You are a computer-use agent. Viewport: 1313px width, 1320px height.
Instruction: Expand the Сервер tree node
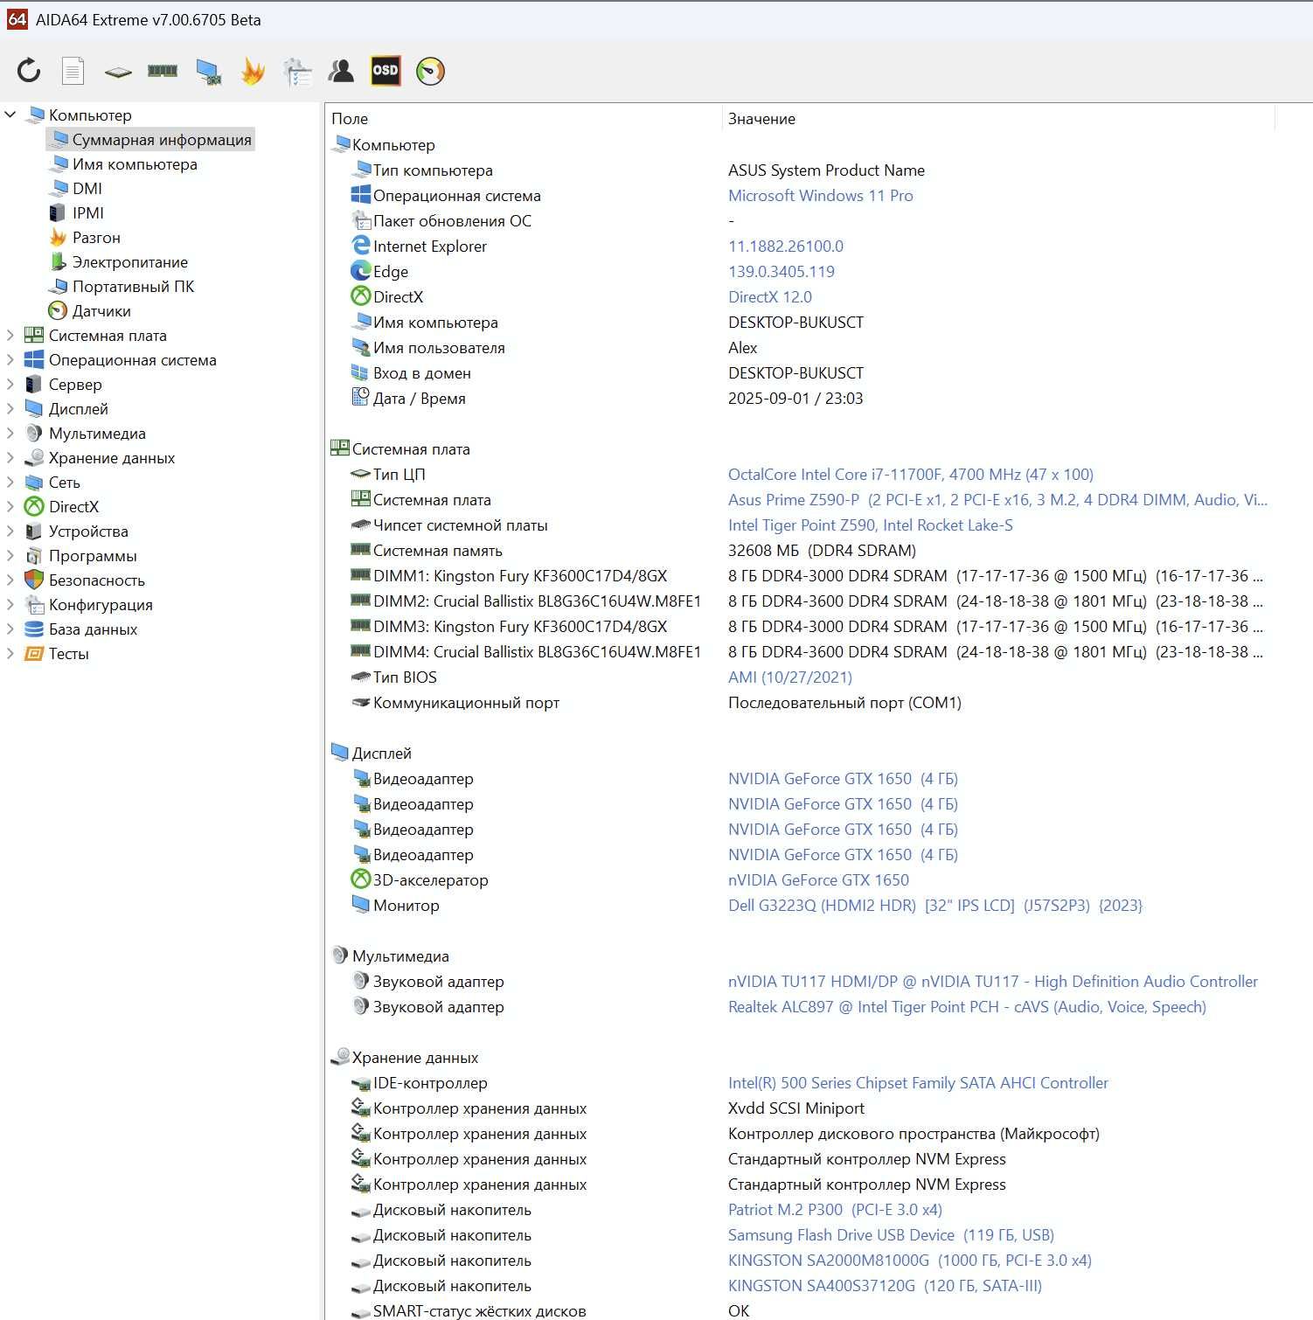(x=10, y=384)
